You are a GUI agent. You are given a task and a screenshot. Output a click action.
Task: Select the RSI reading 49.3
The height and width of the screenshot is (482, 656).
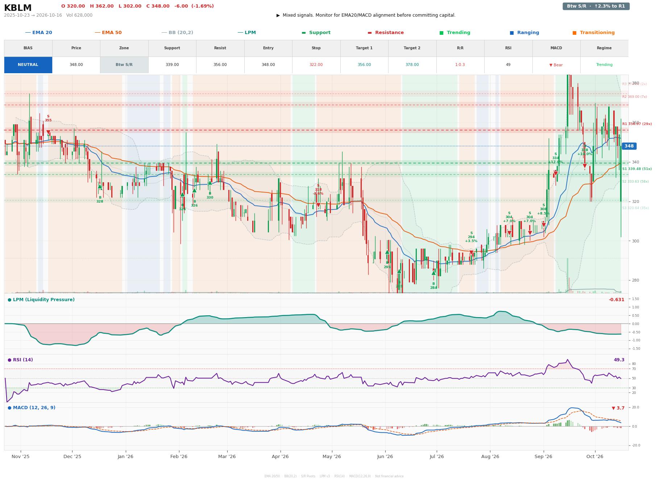619,360
